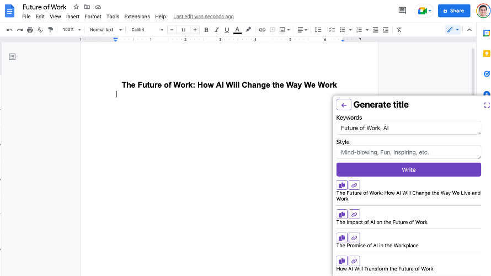Click the font size field
This screenshot has height=276, width=491.
tap(183, 30)
